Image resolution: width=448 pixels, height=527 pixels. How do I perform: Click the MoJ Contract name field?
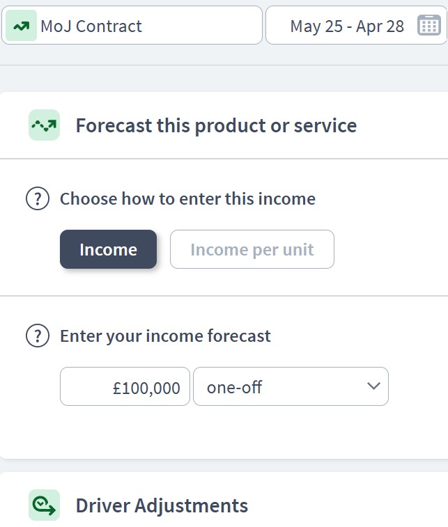pyautogui.click(x=132, y=25)
